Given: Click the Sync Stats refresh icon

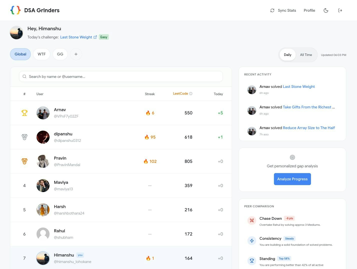Looking at the screenshot, I should click(x=272, y=10).
